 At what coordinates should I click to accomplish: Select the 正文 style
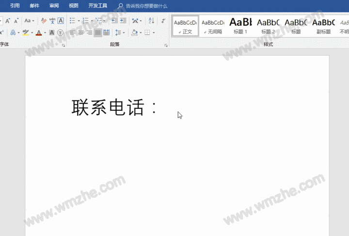click(185, 26)
